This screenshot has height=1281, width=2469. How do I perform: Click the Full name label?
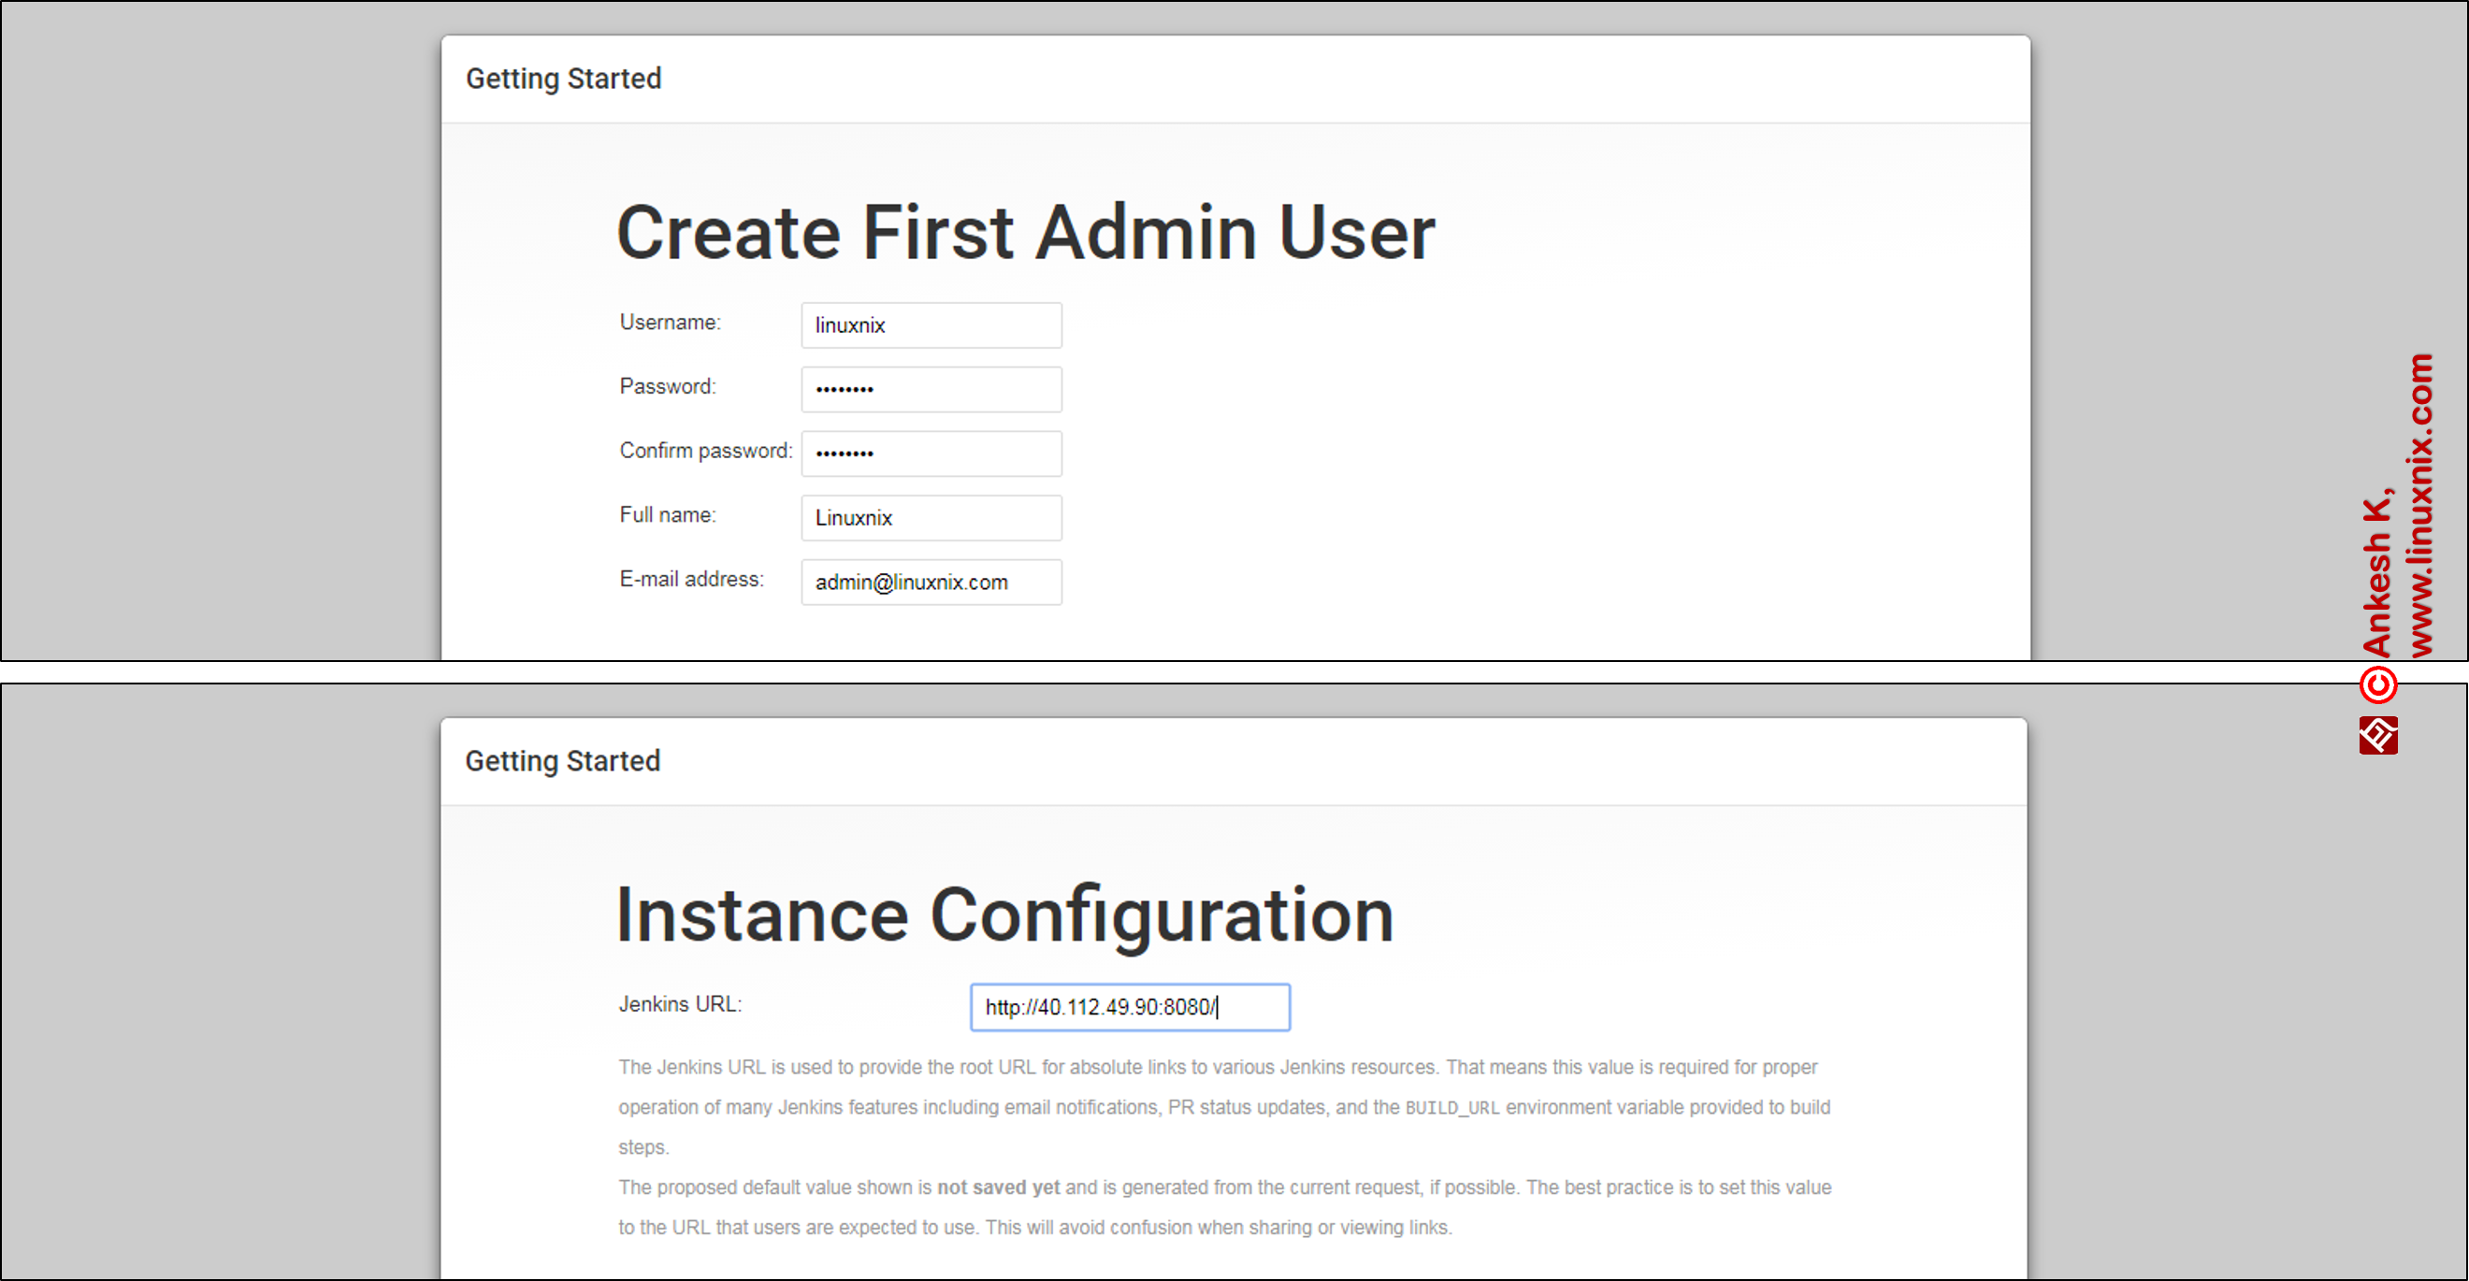click(667, 514)
